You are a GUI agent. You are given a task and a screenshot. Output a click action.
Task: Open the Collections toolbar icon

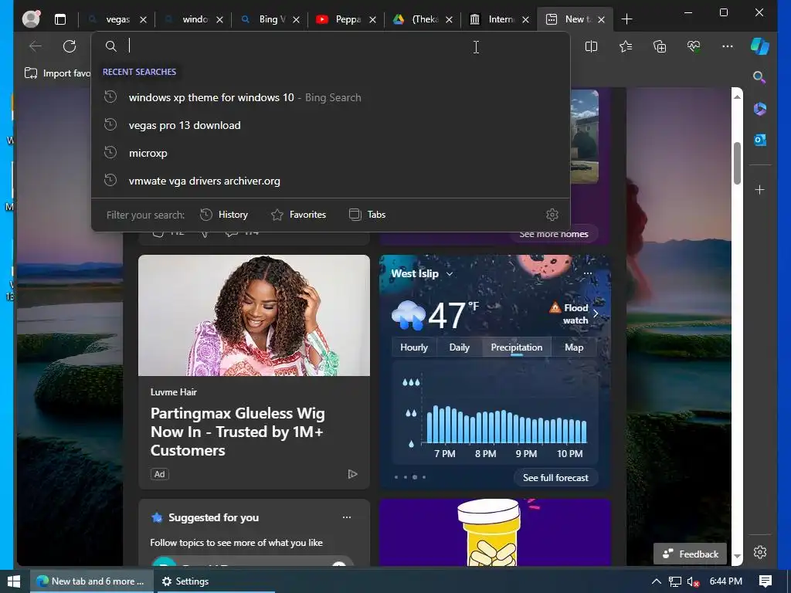click(x=660, y=46)
